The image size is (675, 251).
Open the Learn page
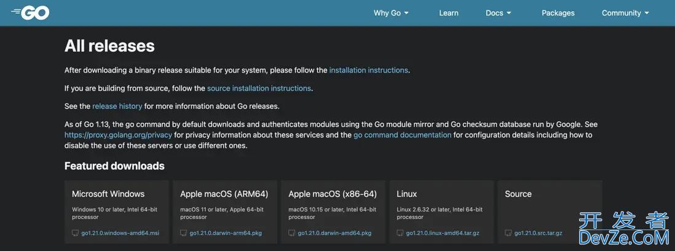click(x=449, y=13)
